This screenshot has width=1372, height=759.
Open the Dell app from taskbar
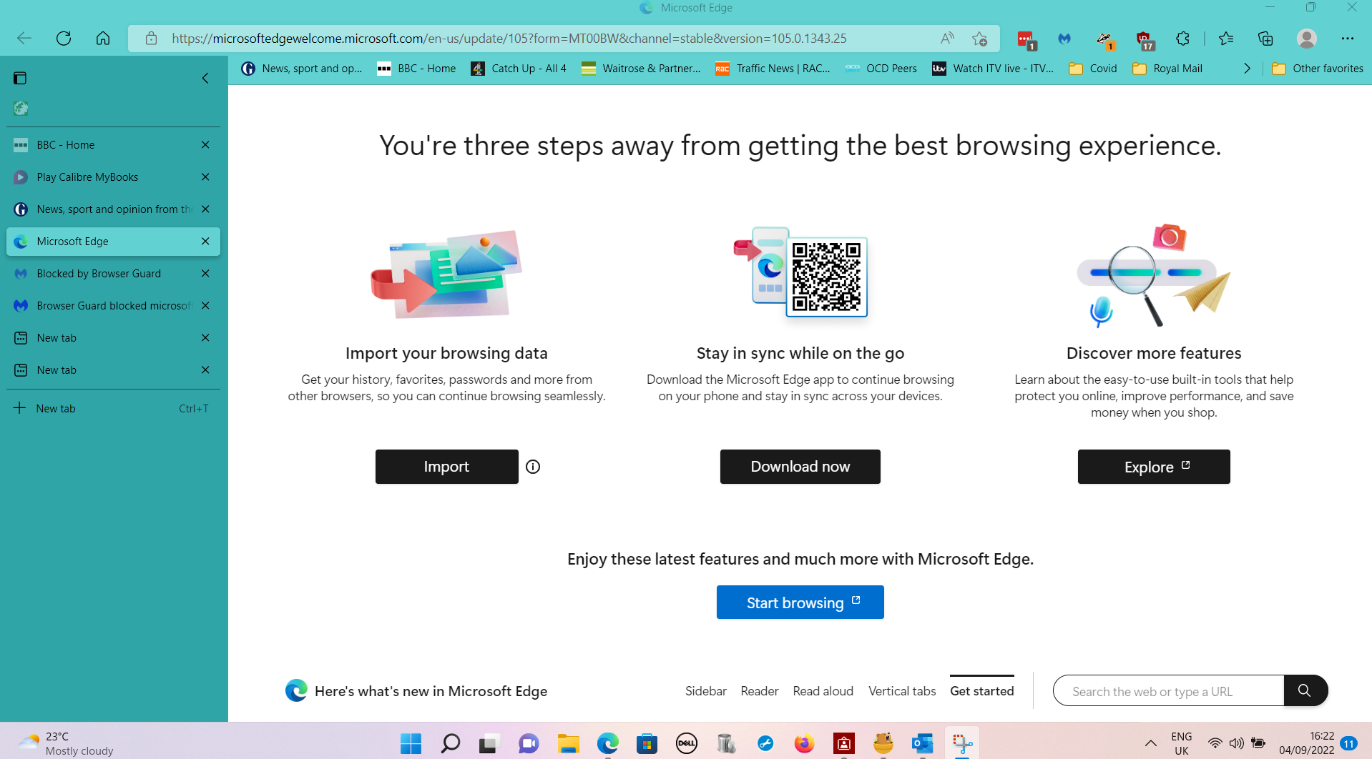(x=686, y=744)
